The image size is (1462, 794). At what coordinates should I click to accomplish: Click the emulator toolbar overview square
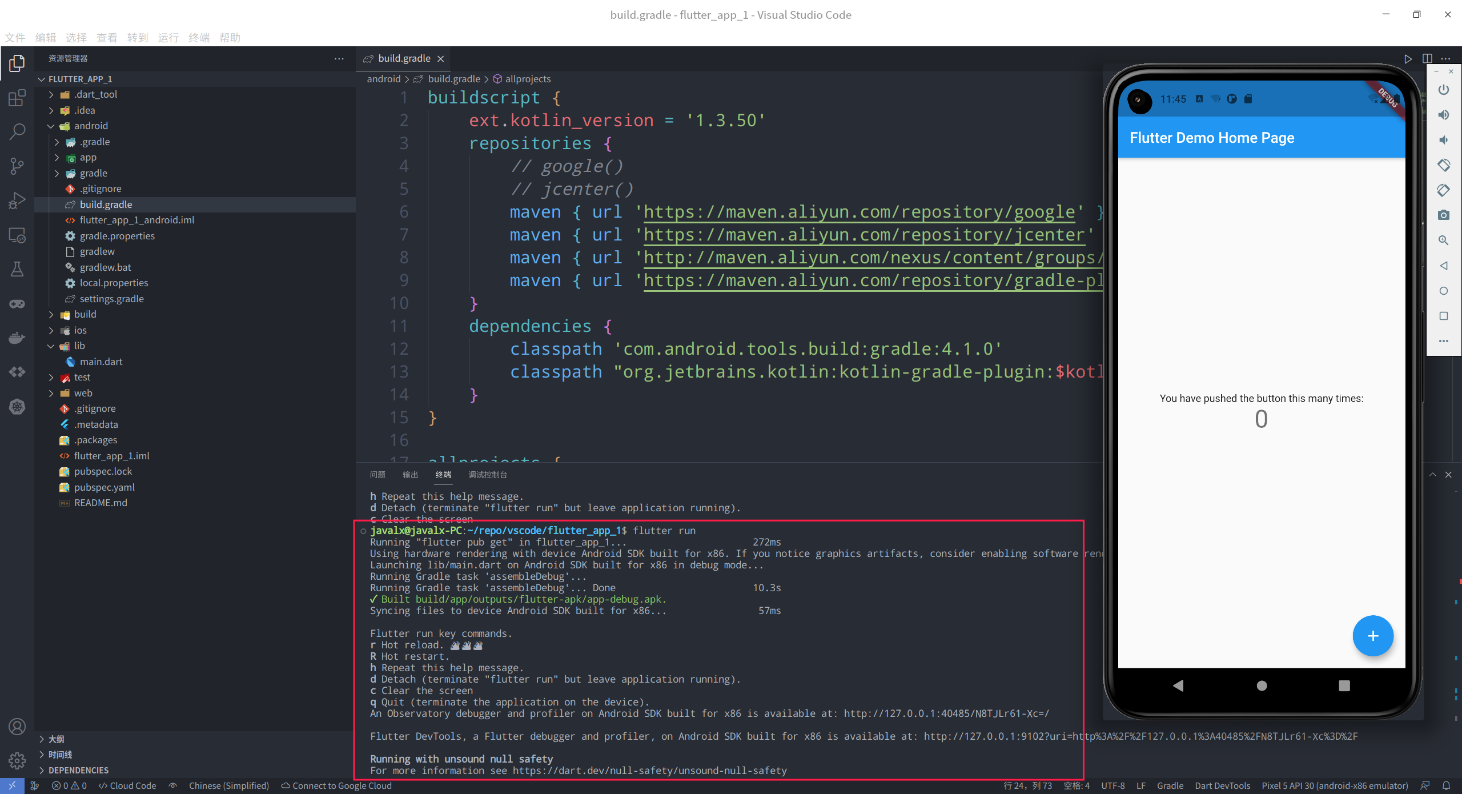[1443, 316]
